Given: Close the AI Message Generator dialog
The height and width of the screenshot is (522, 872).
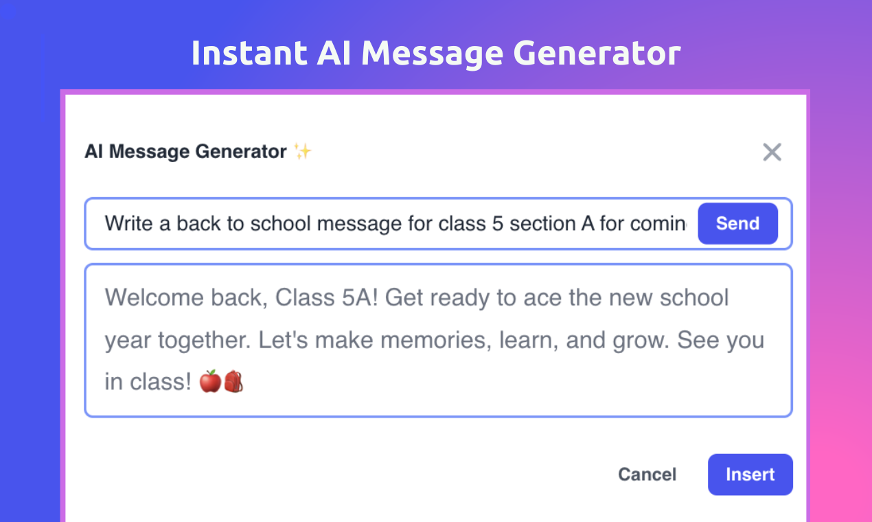Looking at the screenshot, I should point(772,152).
